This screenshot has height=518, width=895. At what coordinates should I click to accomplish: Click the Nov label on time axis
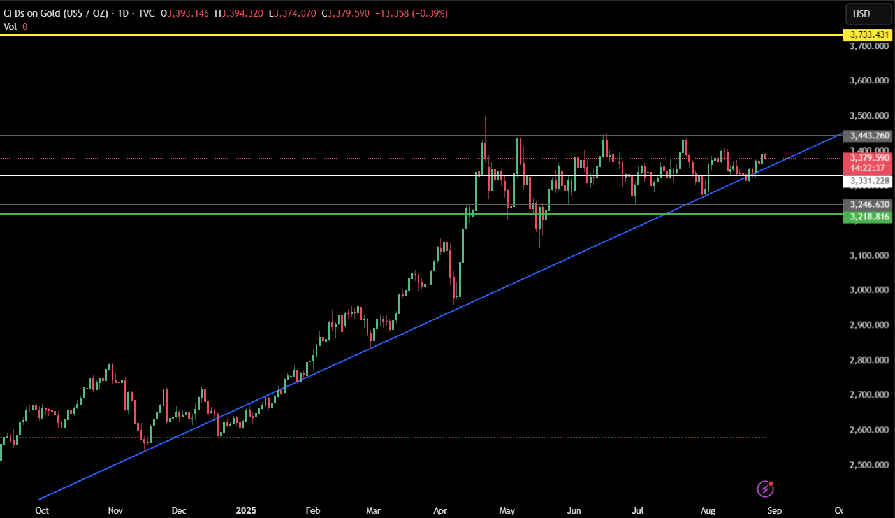point(115,510)
